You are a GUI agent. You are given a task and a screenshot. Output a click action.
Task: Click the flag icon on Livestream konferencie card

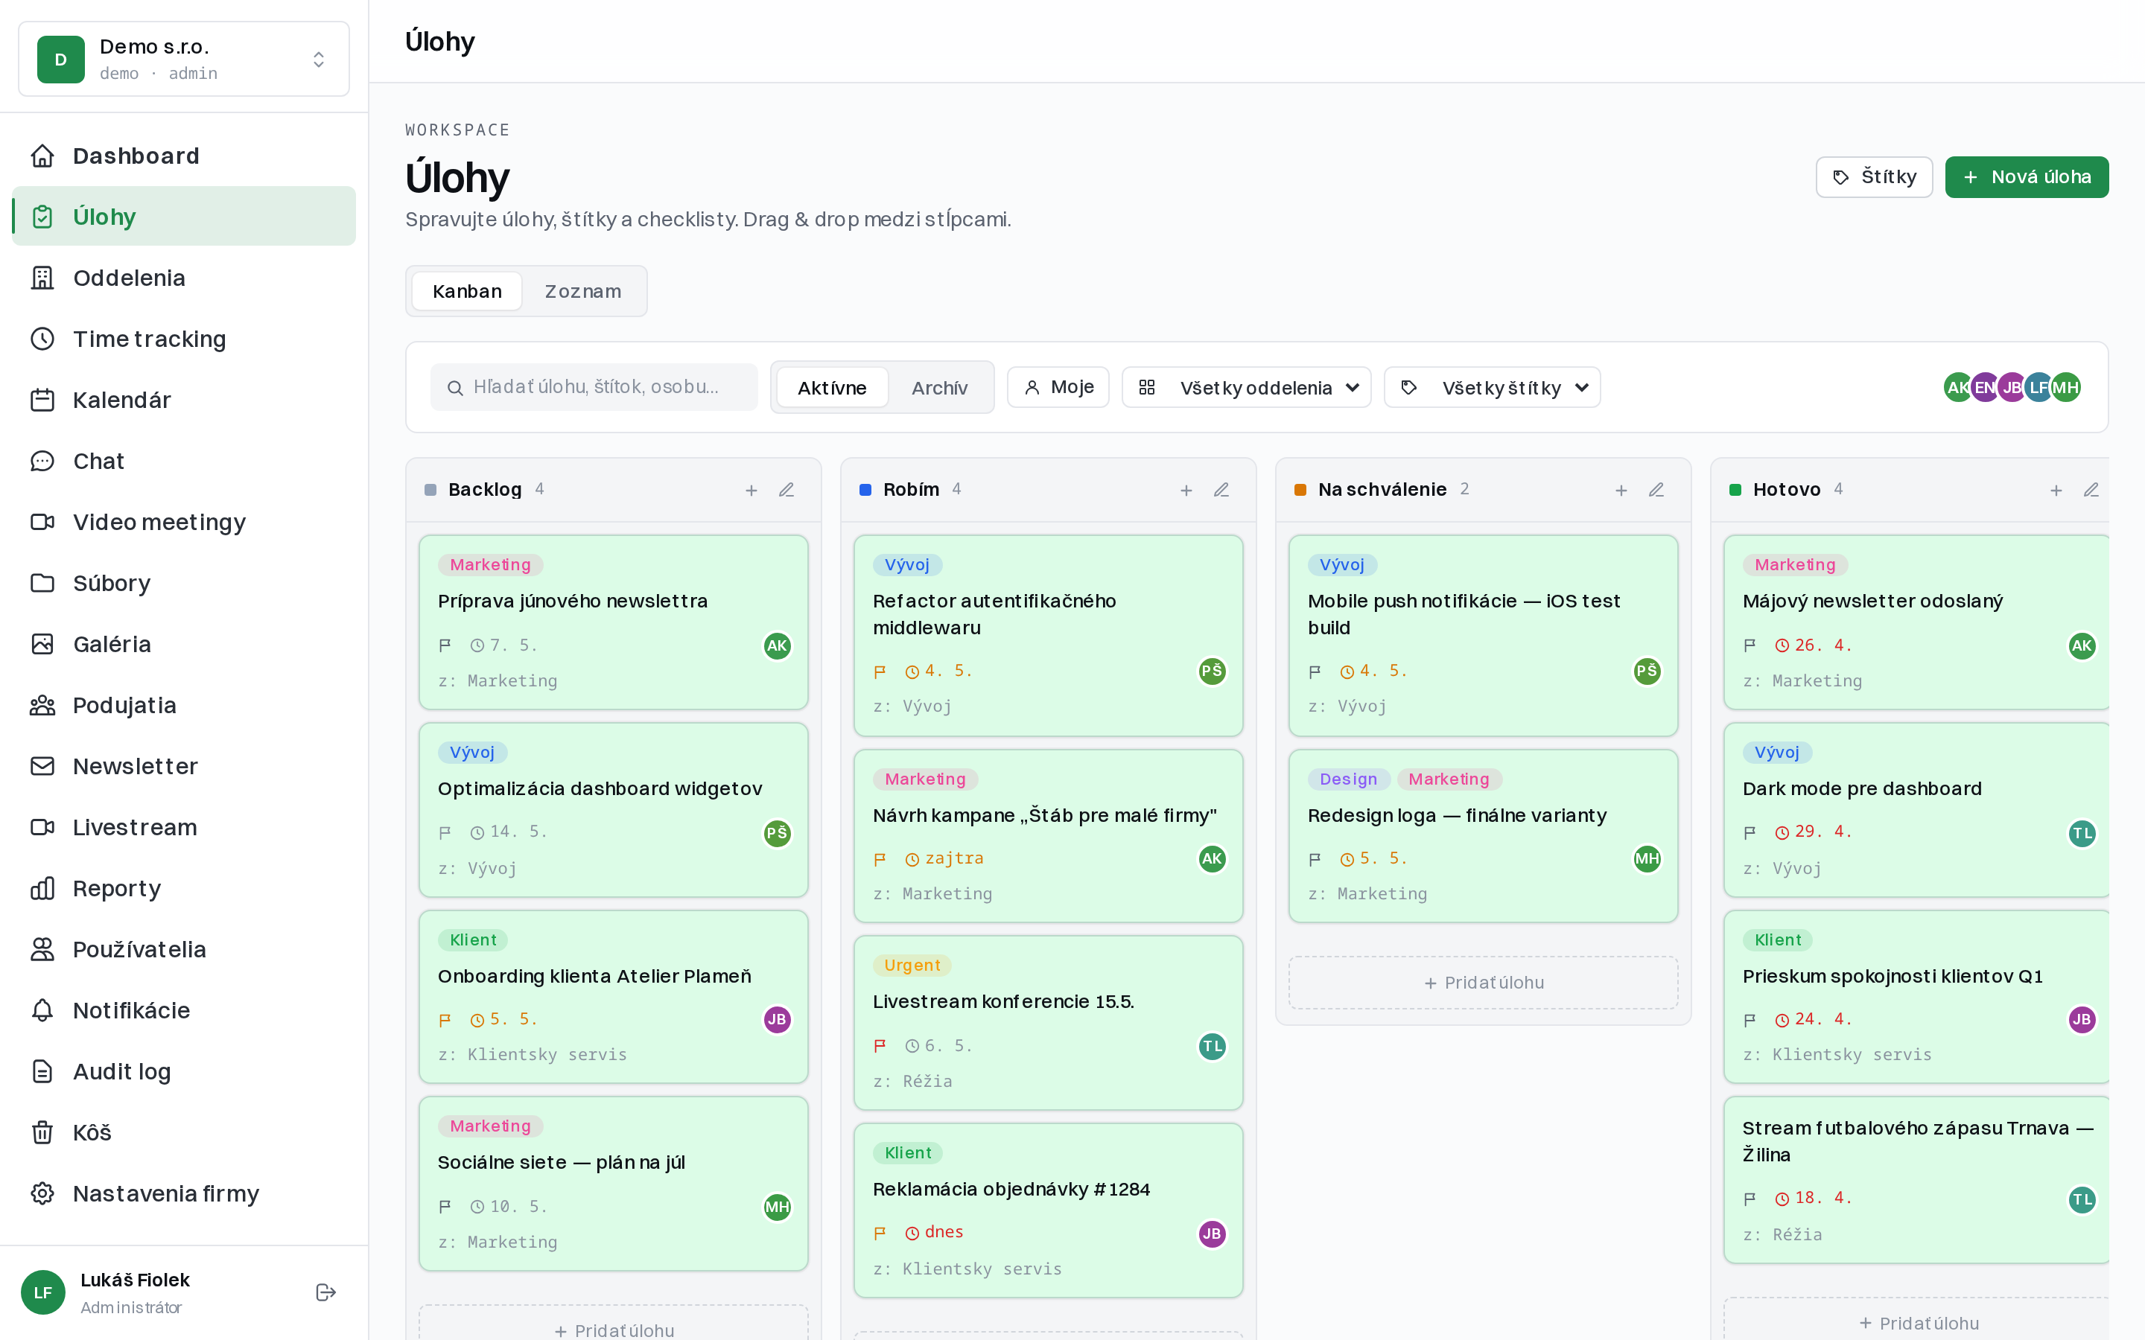coord(880,1046)
